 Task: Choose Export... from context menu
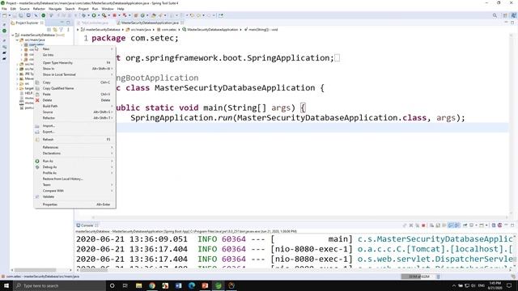click(x=75, y=132)
